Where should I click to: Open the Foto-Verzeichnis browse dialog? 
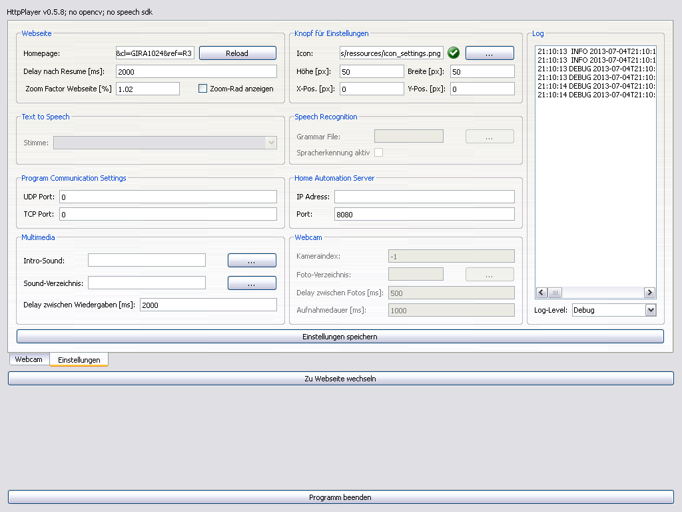pos(490,274)
